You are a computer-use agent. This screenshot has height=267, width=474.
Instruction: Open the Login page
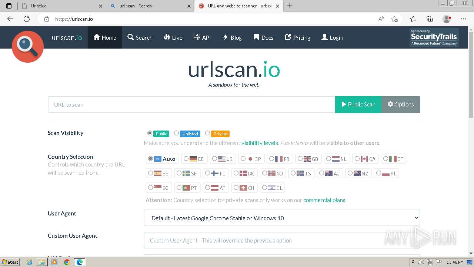pos(332,37)
